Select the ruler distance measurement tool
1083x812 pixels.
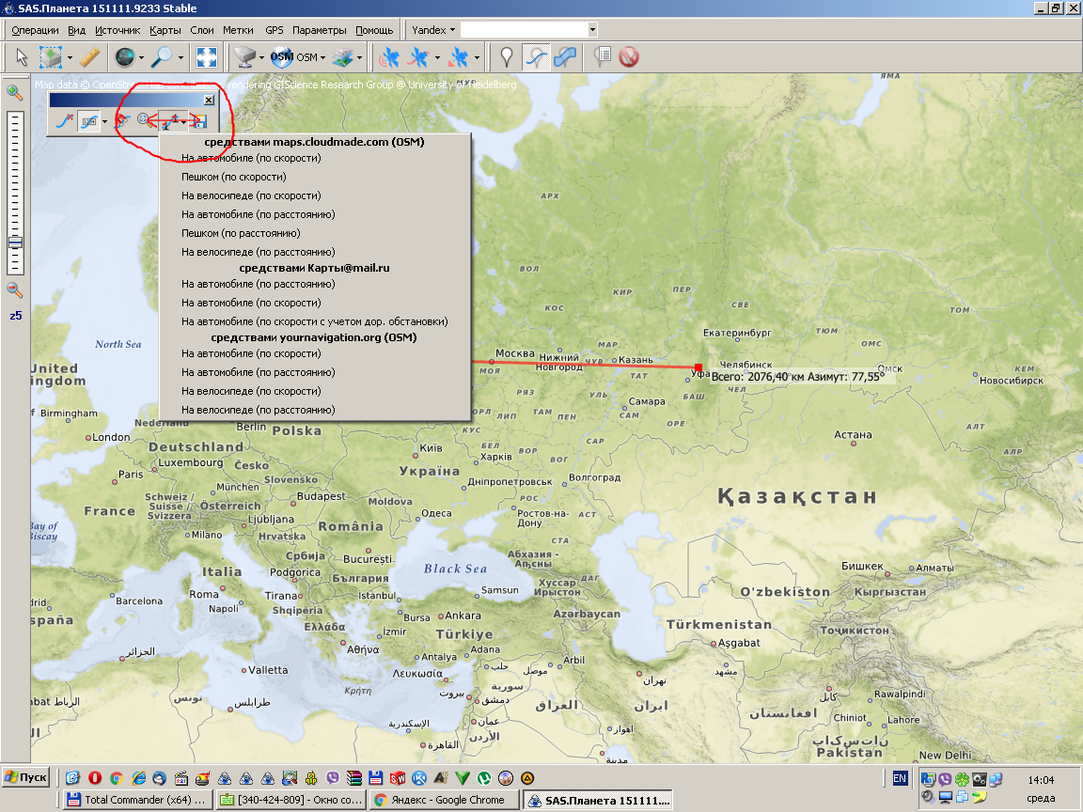point(90,57)
